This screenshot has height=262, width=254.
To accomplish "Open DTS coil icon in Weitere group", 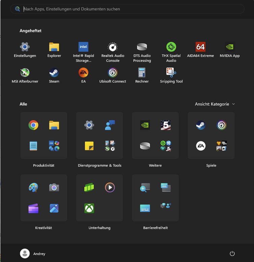I will (x=145, y=146).
